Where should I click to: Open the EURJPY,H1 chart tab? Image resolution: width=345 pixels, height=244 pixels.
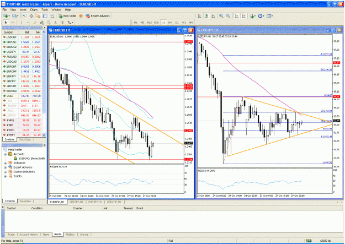[95, 202]
